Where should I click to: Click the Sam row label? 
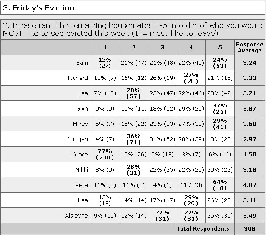click(82, 63)
